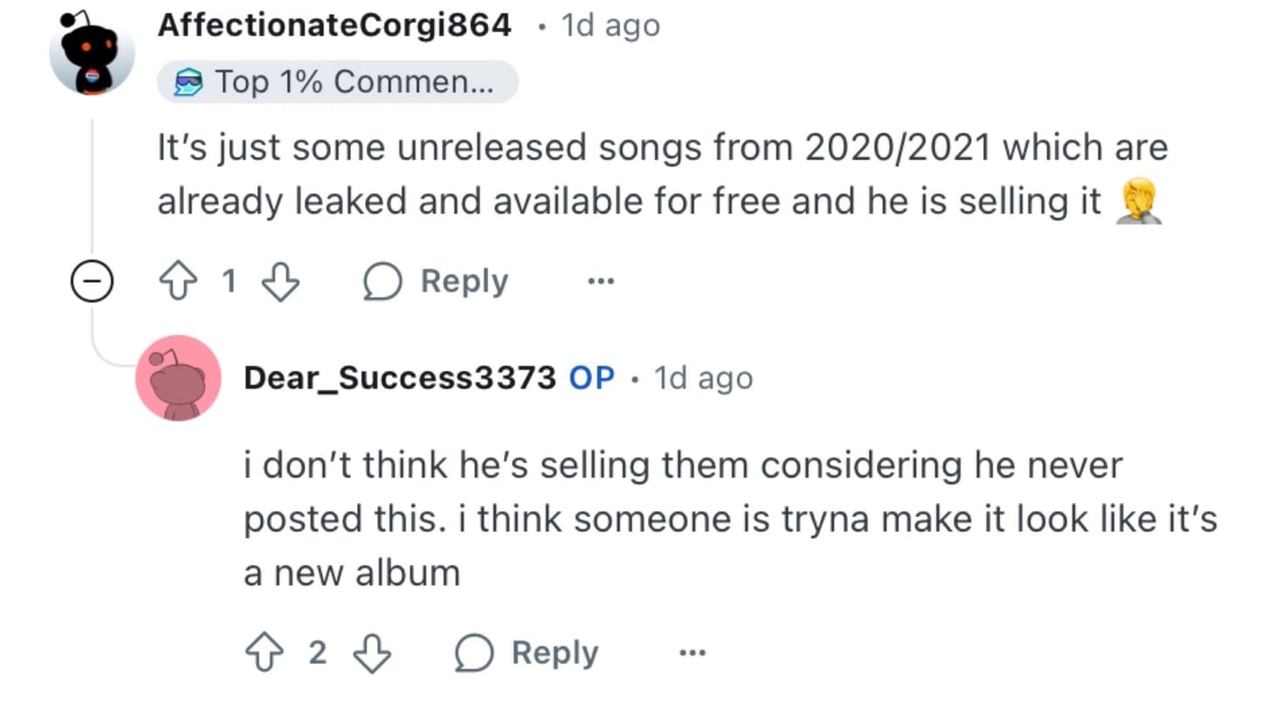
Task: Reply to Dear_Success3373's comment
Action: coord(527,652)
